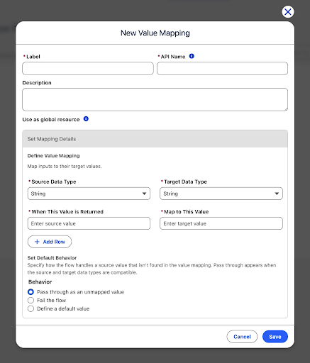Click the global resource info icon
This screenshot has width=310, height=363.
point(86,118)
